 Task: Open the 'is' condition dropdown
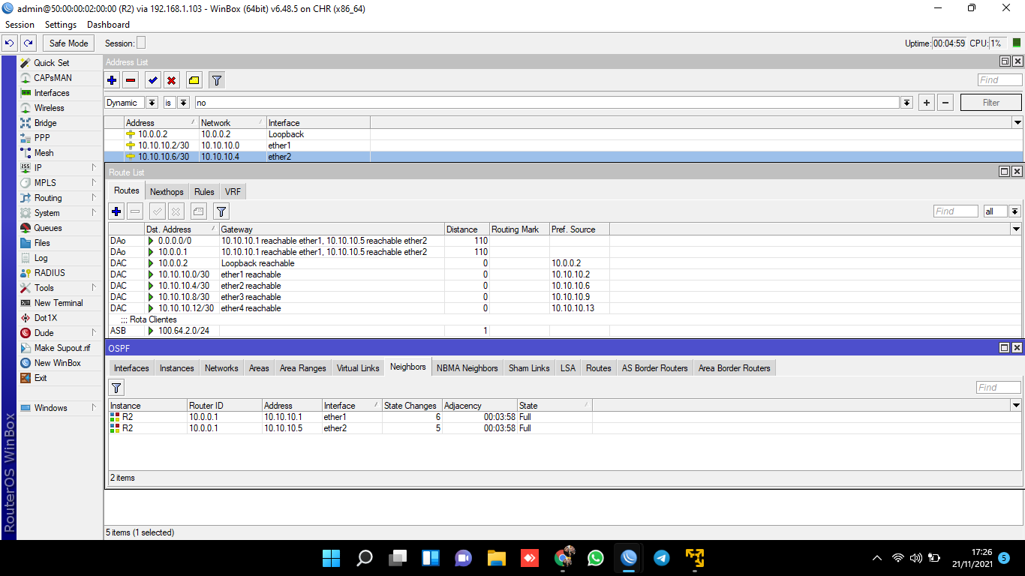(x=183, y=103)
